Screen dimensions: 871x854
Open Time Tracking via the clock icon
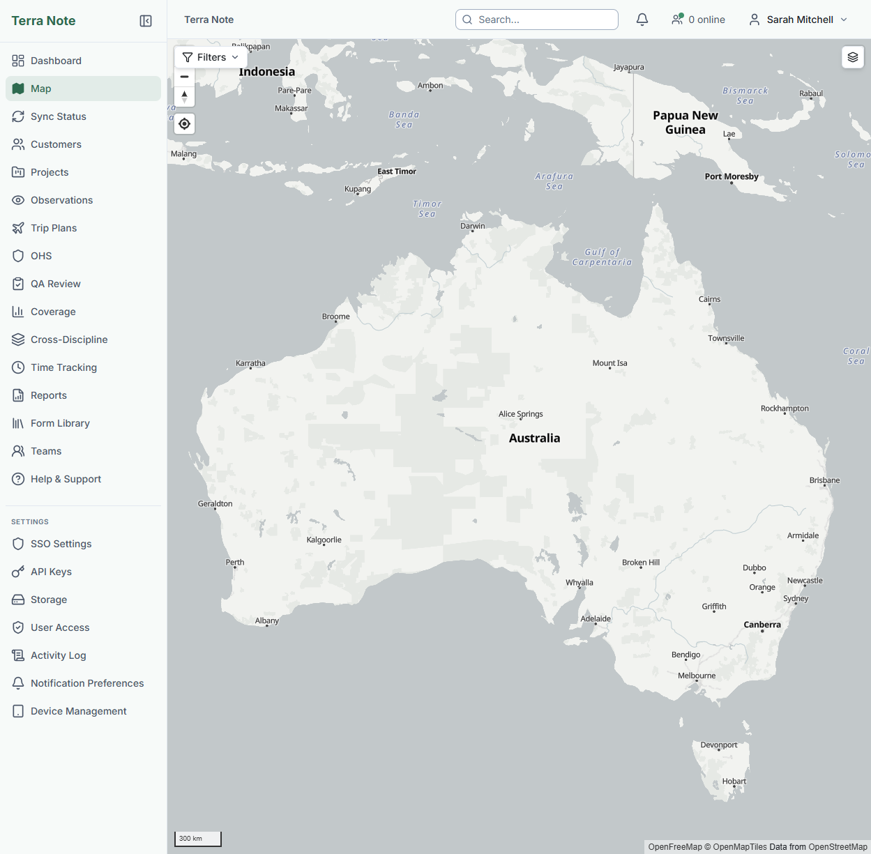click(18, 367)
